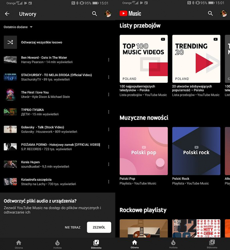
Task: Tap battery indicator in left status bar
Action: pos(96,3)
